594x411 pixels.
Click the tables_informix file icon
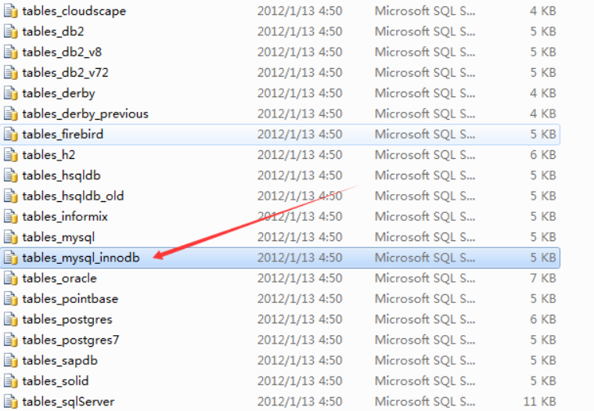[11, 216]
